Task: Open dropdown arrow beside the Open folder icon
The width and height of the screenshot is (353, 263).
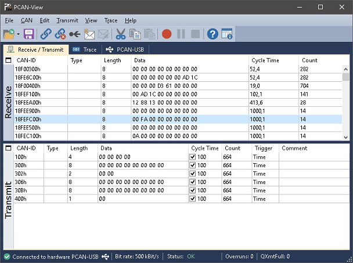Action: 18,34
